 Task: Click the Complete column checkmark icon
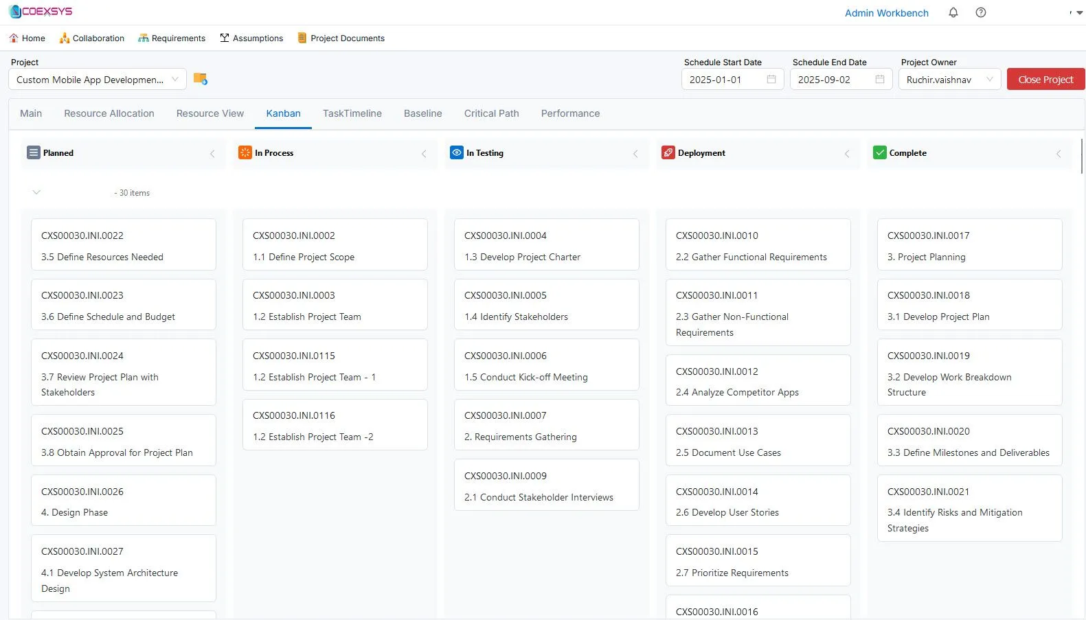pos(879,152)
